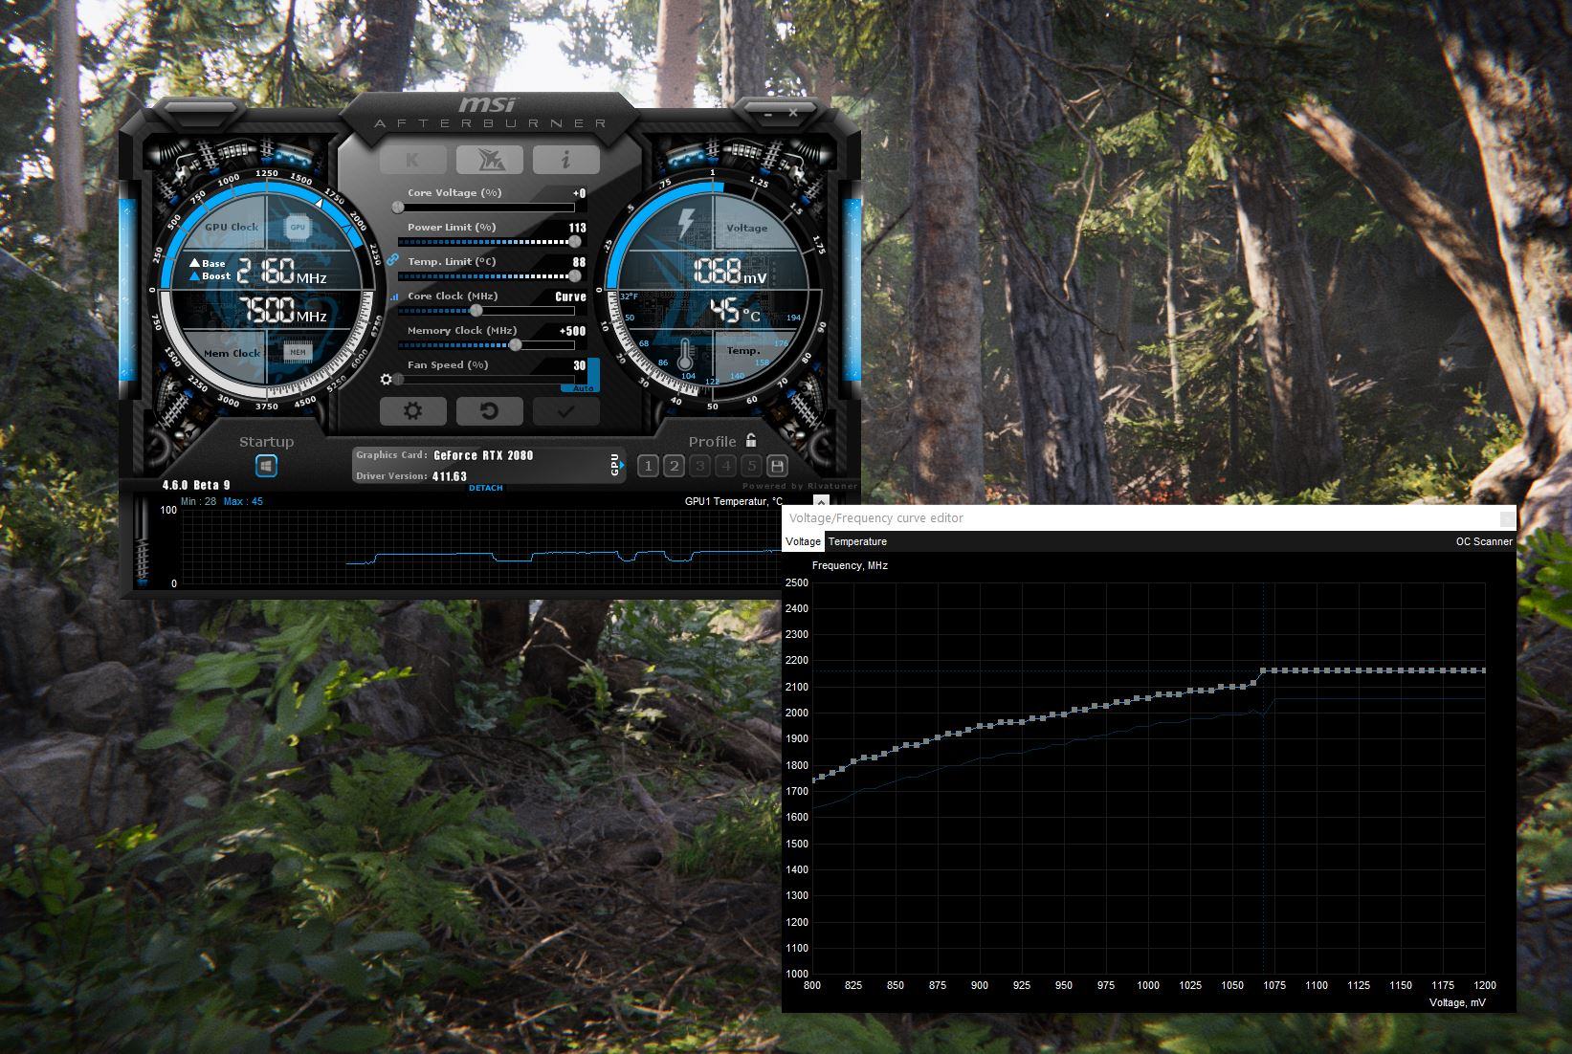Click the 'GeForce RTX 2080' graphics card name

483,455
